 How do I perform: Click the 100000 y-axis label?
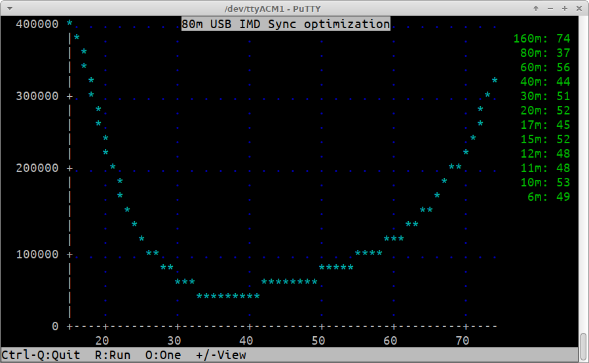(x=37, y=254)
